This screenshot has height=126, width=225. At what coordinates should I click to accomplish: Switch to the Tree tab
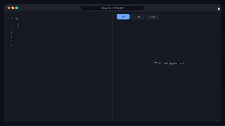click(138, 17)
